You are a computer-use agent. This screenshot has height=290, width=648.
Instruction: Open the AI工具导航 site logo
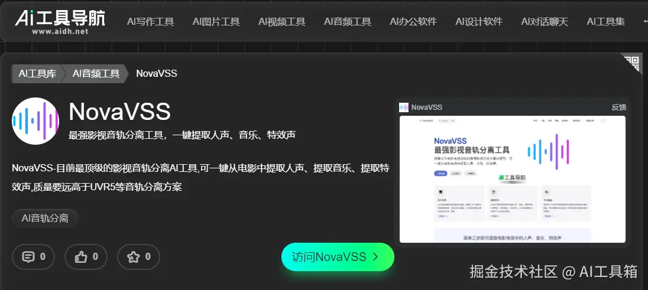coord(60,21)
